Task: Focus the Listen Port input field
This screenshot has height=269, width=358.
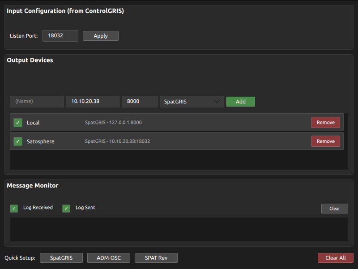Action: click(60, 36)
